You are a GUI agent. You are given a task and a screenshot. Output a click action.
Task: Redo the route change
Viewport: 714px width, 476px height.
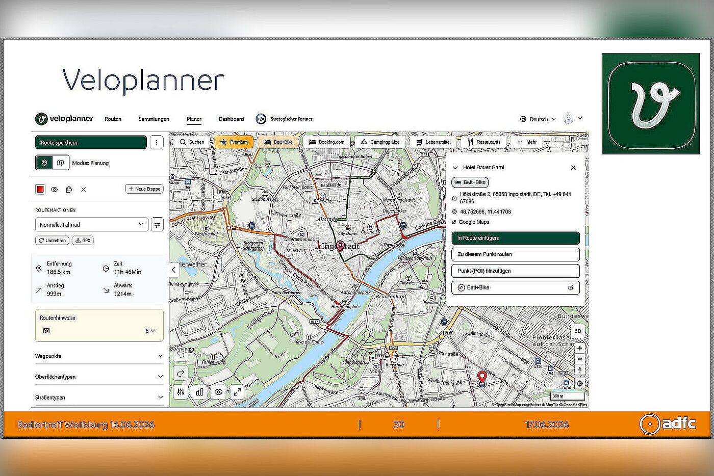181,373
